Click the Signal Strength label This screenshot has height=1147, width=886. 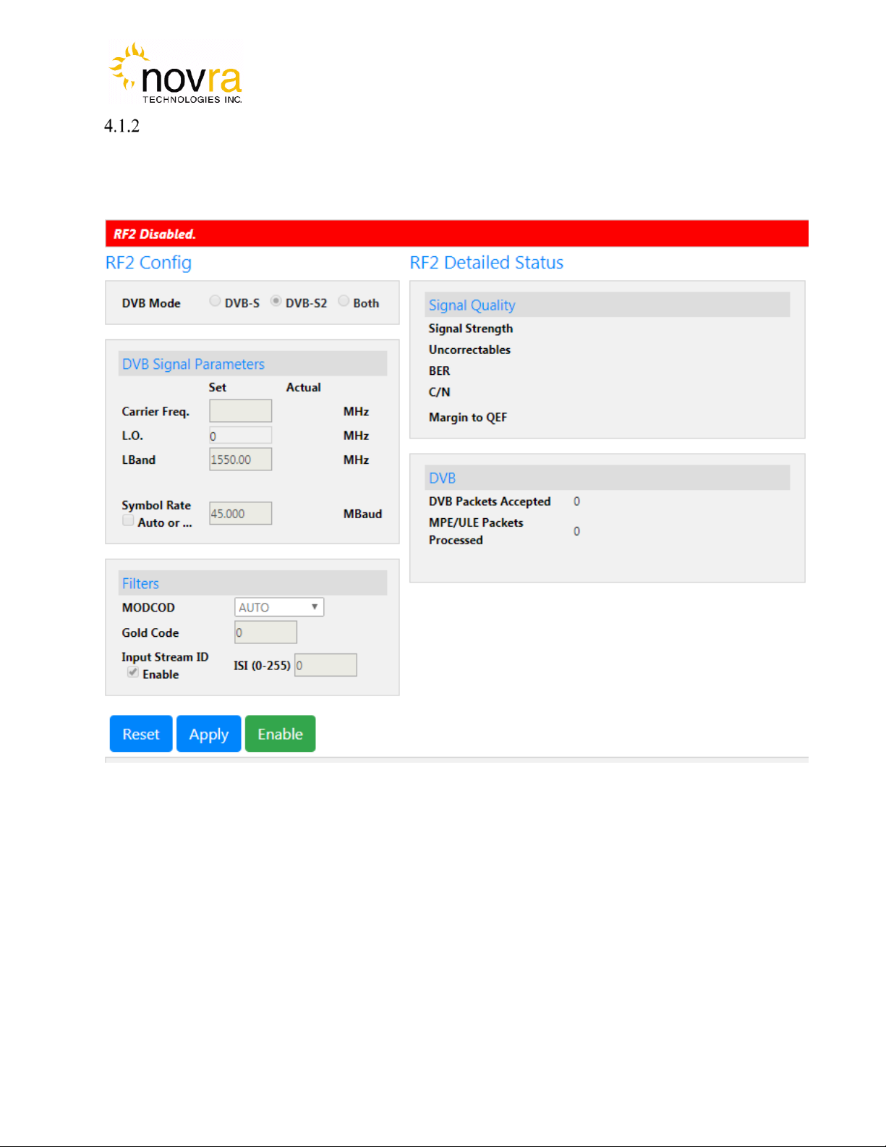pos(471,329)
